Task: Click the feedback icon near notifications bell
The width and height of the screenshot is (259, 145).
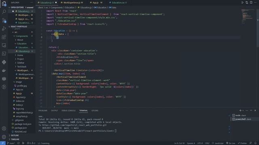Action: click(x=251, y=143)
